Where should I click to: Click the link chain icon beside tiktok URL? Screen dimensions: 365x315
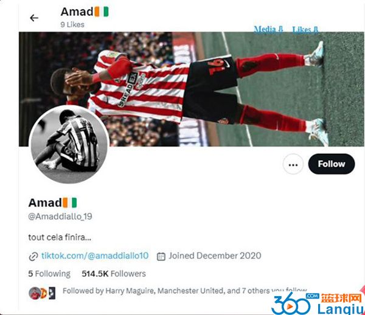[x=33, y=257]
